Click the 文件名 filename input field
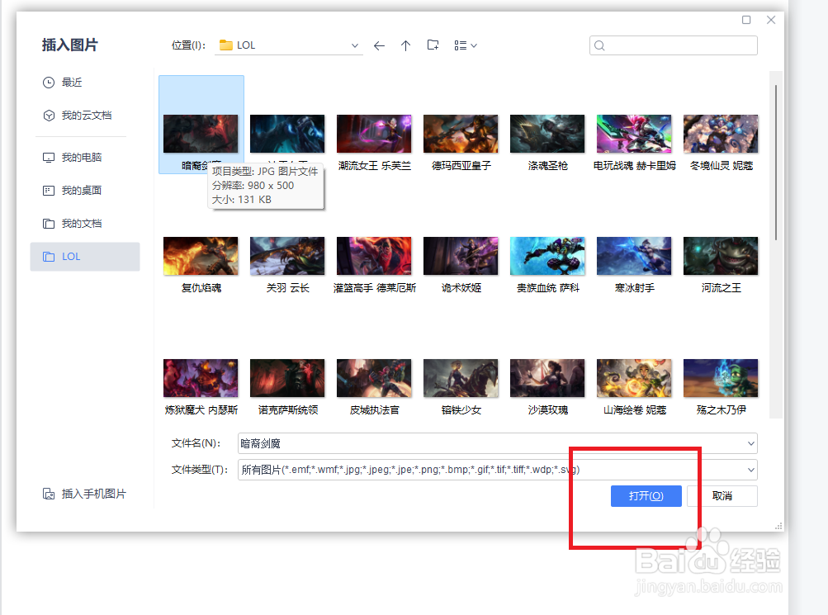The height and width of the screenshot is (615, 828). click(x=498, y=443)
